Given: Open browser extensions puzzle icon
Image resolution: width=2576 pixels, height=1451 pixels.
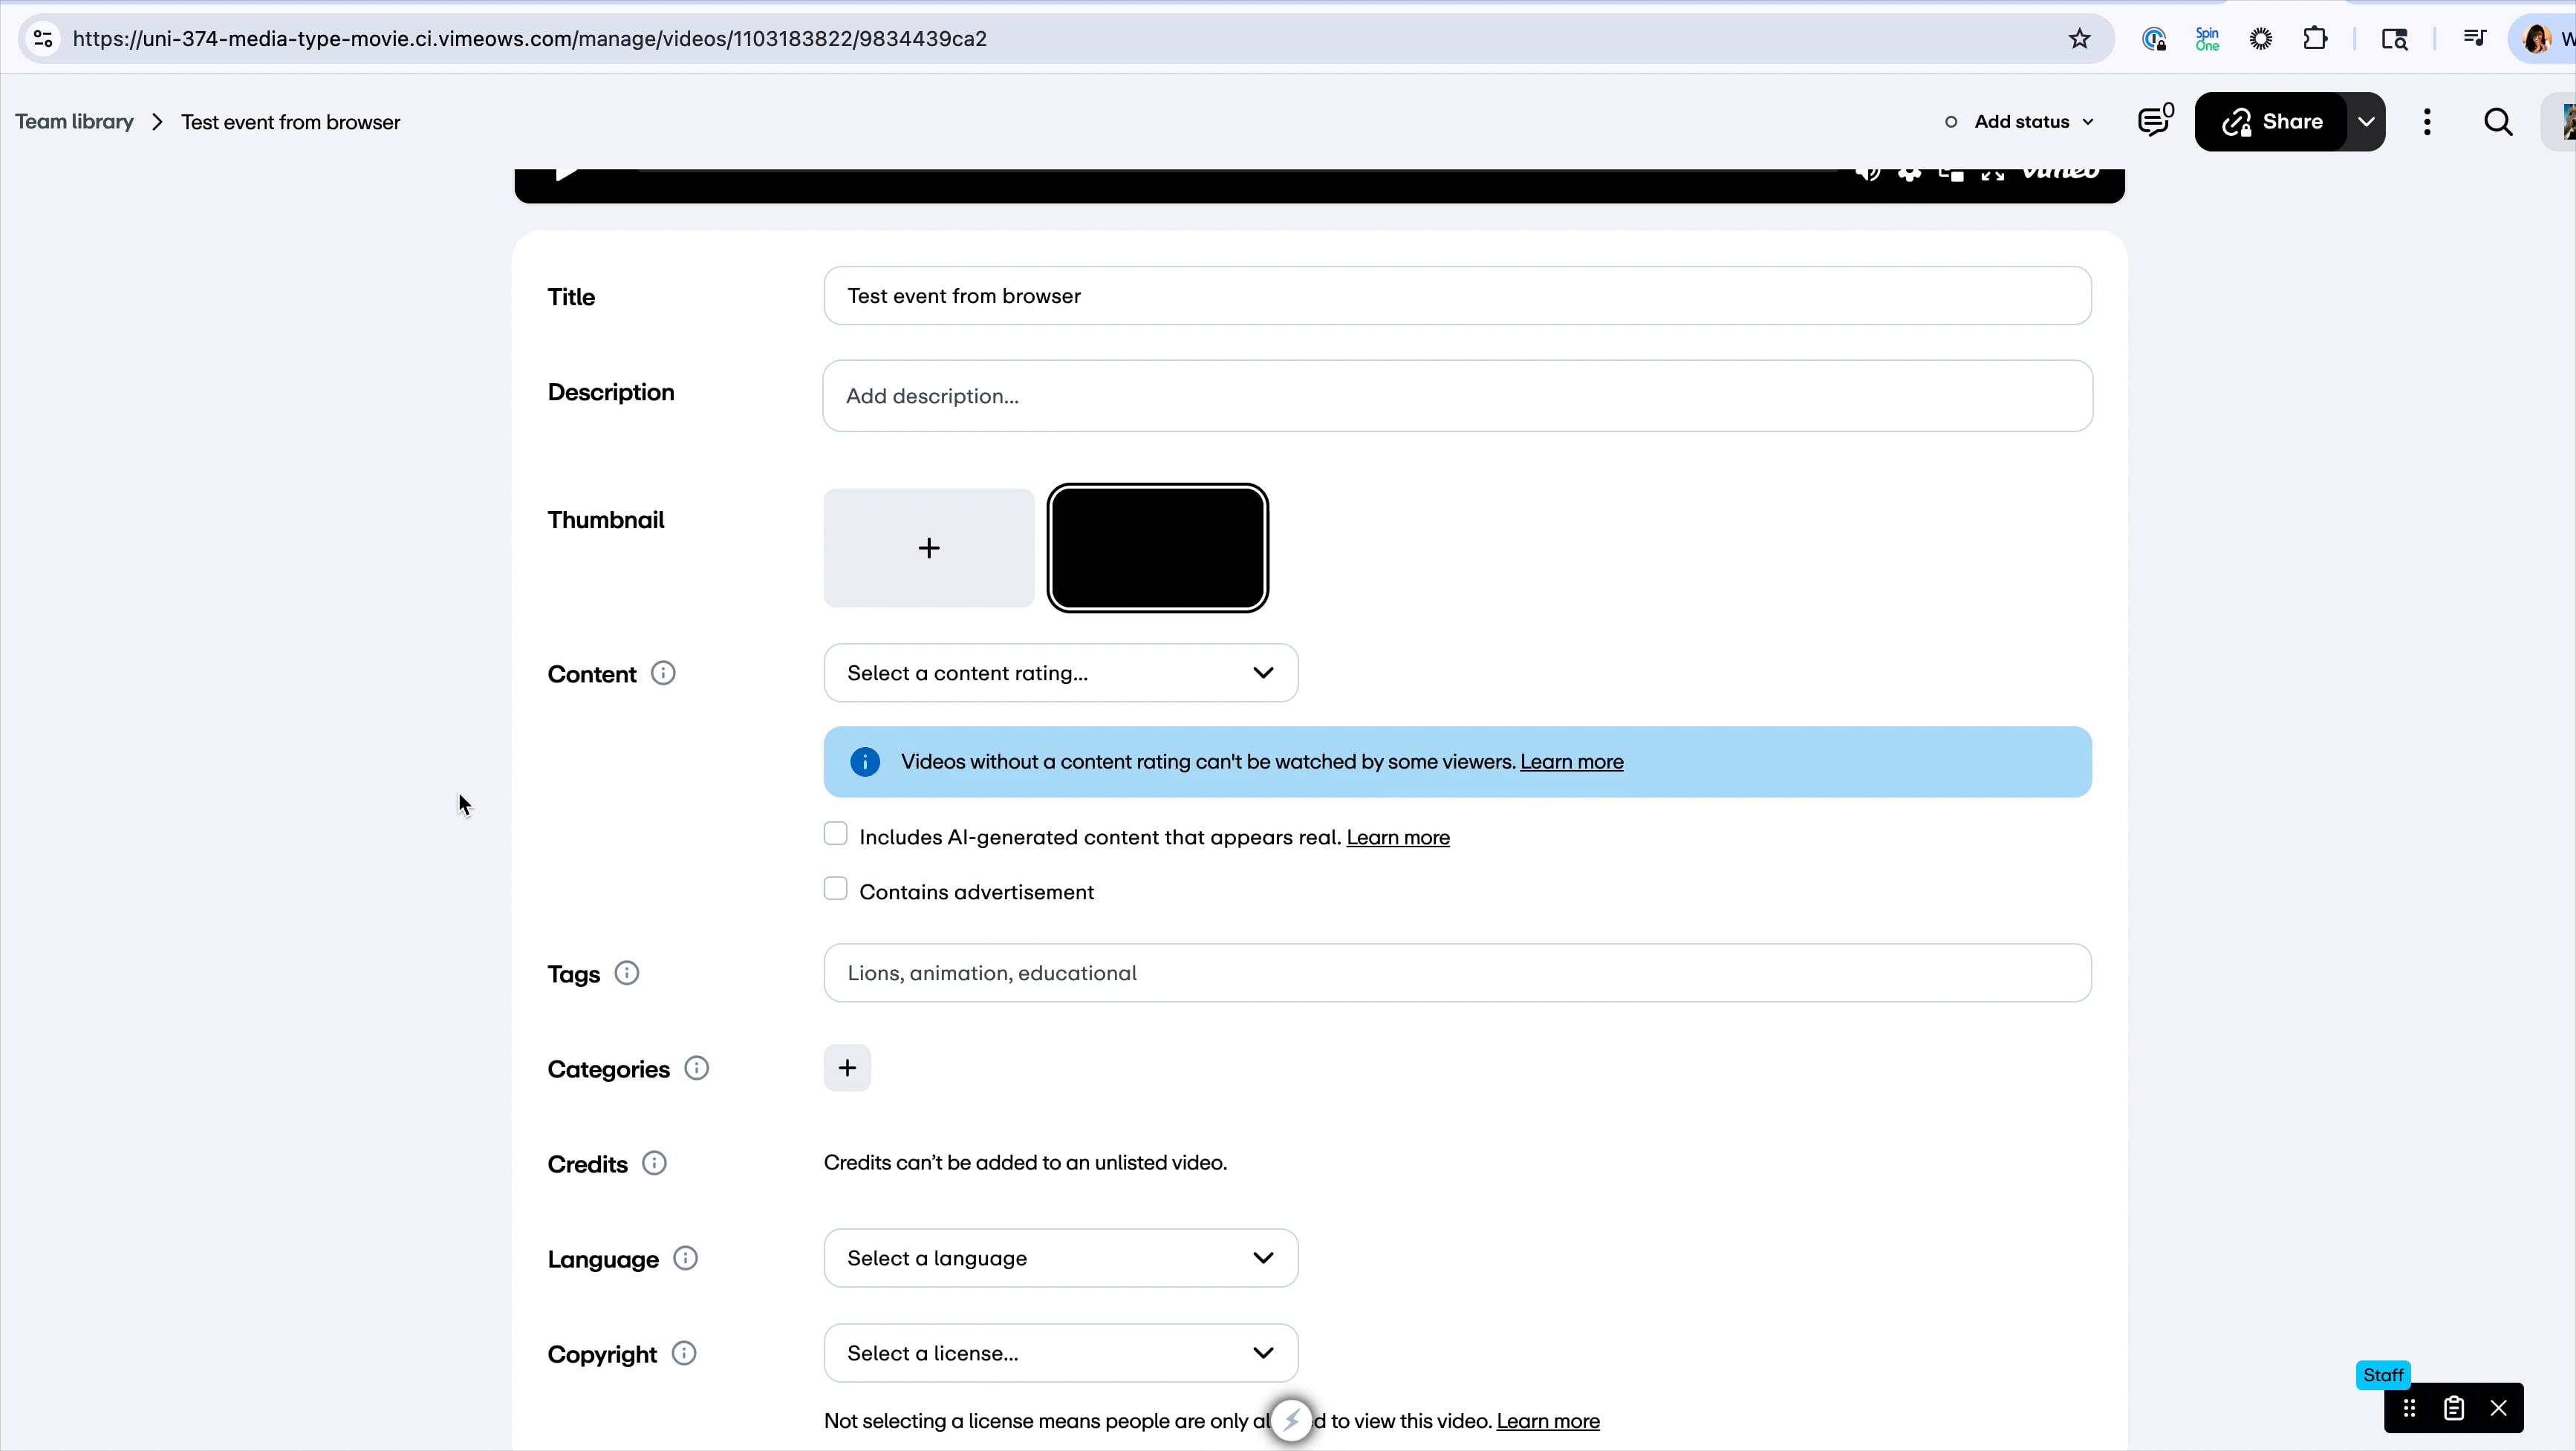Looking at the screenshot, I should pos(2315,39).
